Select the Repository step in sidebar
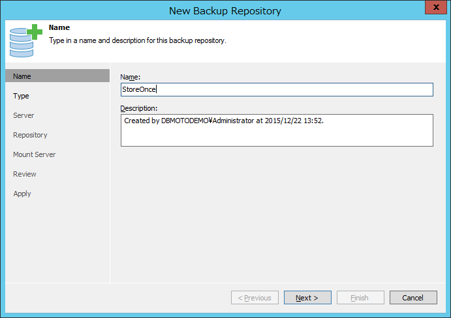This screenshot has width=451, height=318. (30, 135)
